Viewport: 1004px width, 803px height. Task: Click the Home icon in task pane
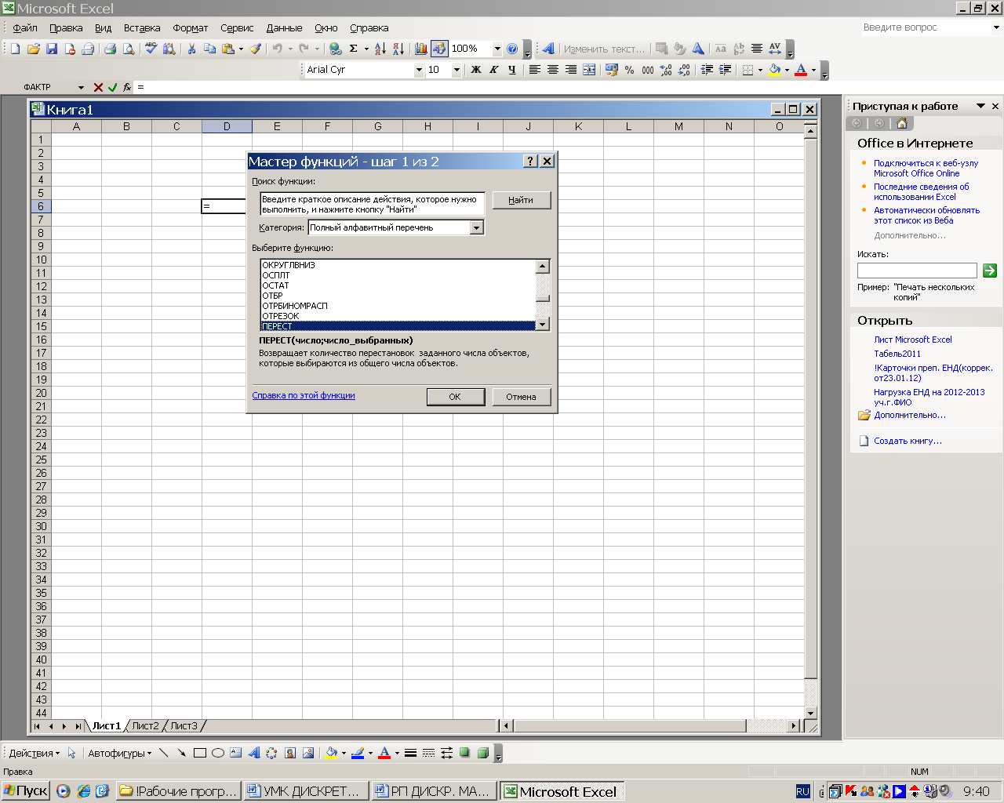[902, 123]
